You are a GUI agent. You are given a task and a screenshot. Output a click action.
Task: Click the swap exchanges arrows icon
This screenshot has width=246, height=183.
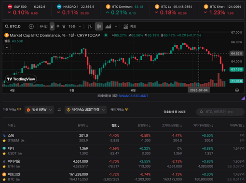[x=59, y=110]
